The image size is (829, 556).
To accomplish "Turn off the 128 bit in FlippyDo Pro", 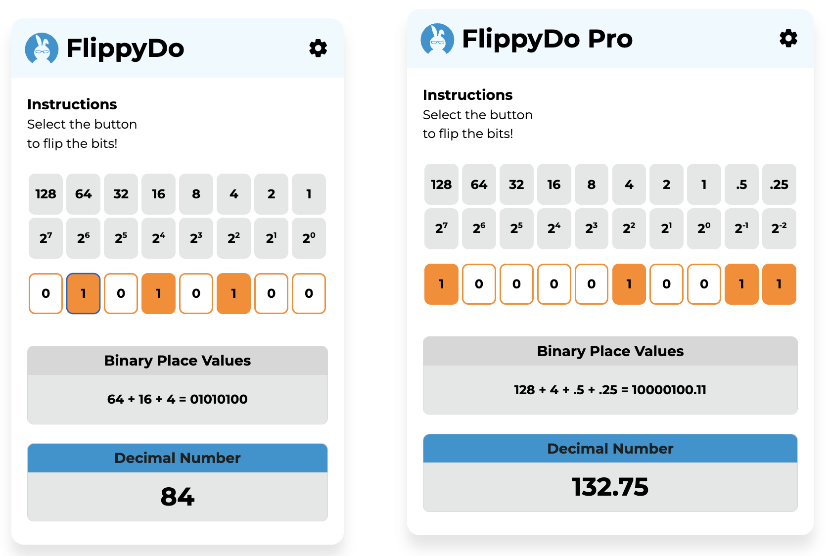I will click(441, 284).
